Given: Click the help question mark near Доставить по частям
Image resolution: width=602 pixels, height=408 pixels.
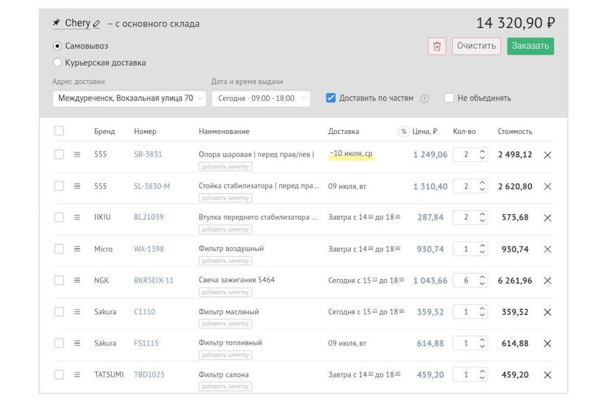Looking at the screenshot, I should click(x=425, y=99).
